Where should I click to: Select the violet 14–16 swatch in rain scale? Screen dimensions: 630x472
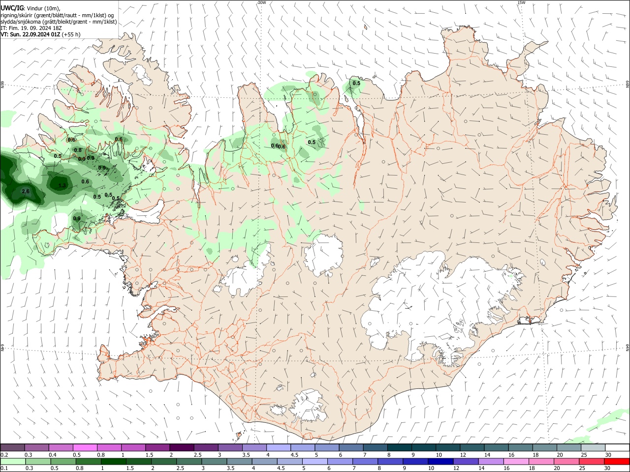490,461
